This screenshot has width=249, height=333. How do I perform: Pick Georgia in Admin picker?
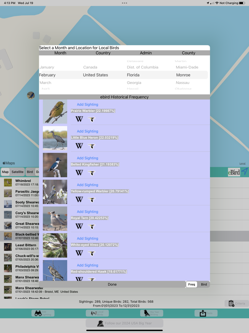(134, 83)
